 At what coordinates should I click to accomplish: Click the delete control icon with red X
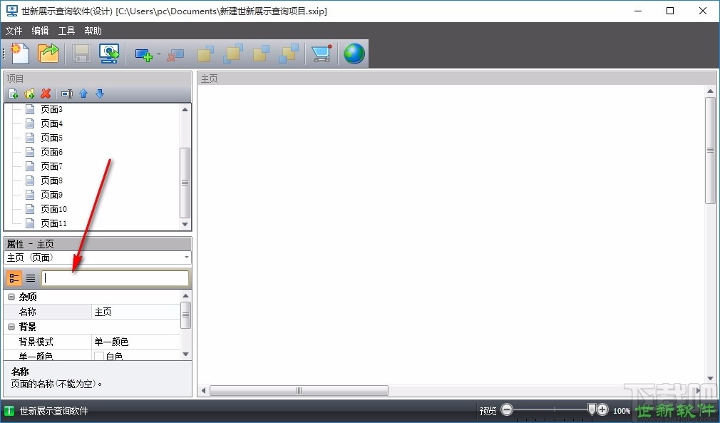(x=175, y=55)
